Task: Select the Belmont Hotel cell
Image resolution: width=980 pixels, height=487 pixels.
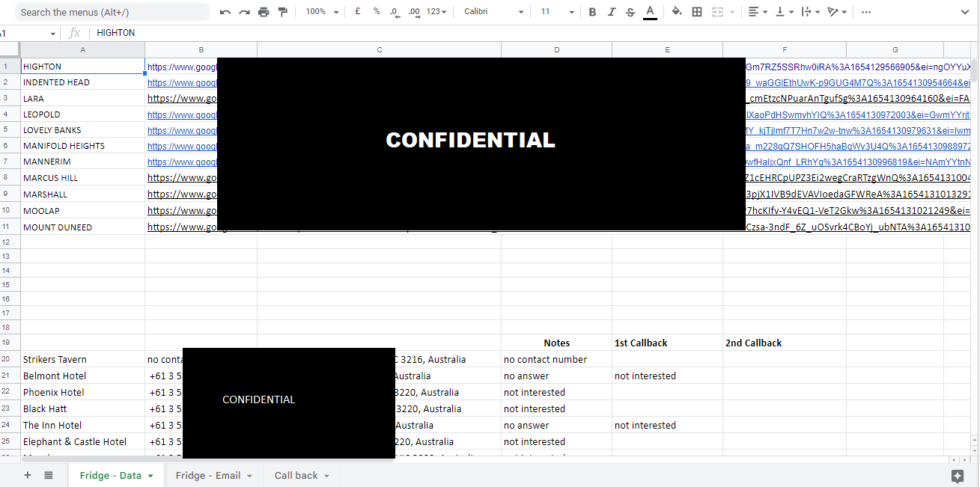Action: 83,376
